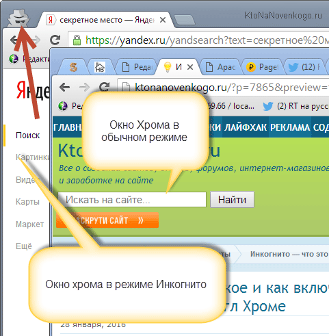The width and height of the screenshot is (329, 336).
Task: Close the 'секретное место — Яндекс' tab
Action: click(x=163, y=20)
